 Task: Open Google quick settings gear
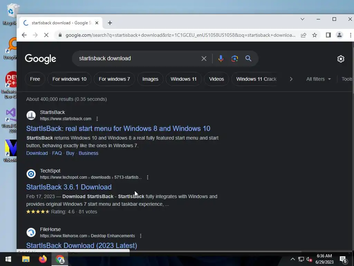[x=341, y=59]
